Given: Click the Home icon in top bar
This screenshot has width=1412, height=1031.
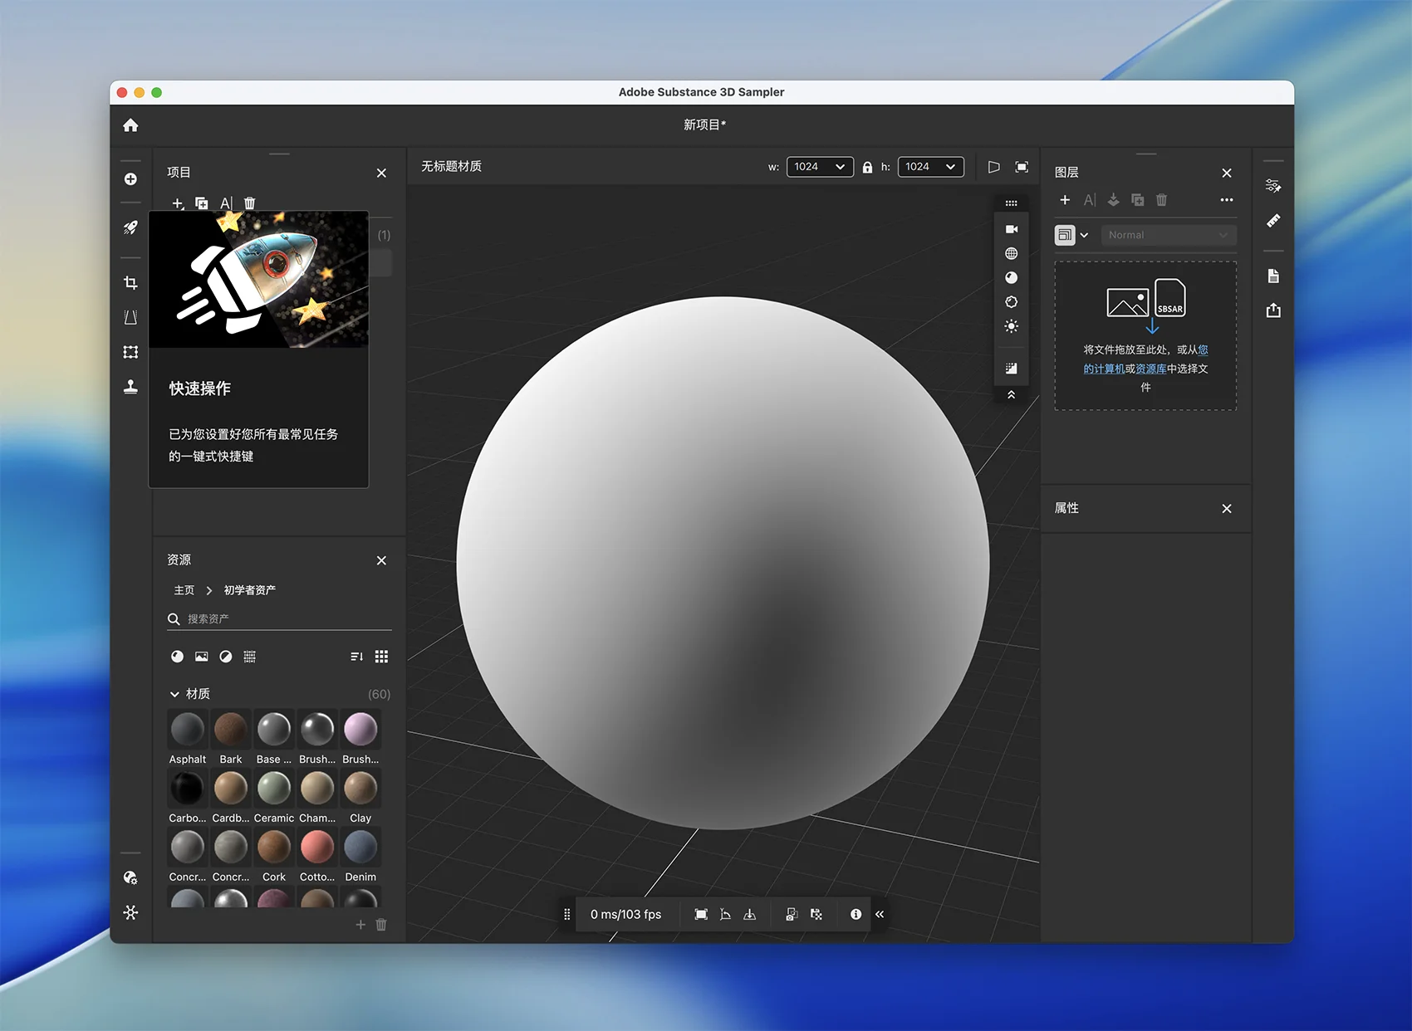Looking at the screenshot, I should (130, 125).
